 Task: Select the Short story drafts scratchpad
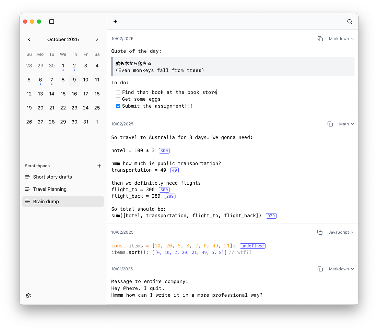click(x=52, y=177)
